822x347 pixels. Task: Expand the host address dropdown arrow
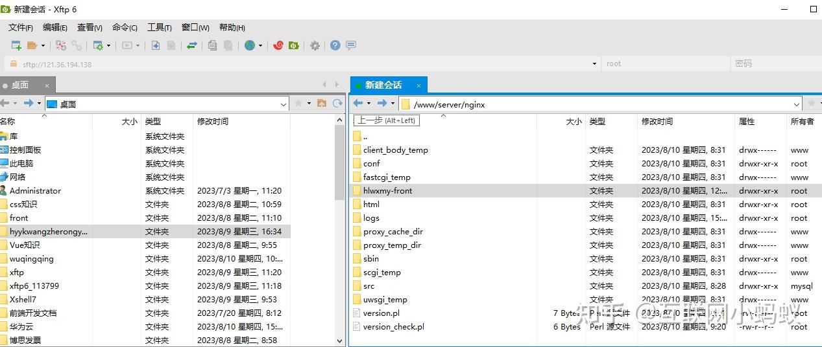pyautogui.click(x=594, y=64)
